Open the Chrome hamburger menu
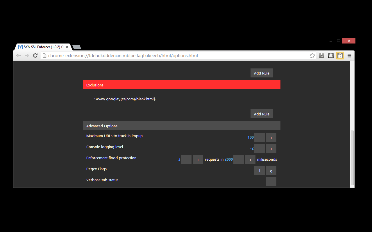The height and width of the screenshot is (232, 372). (349, 55)
